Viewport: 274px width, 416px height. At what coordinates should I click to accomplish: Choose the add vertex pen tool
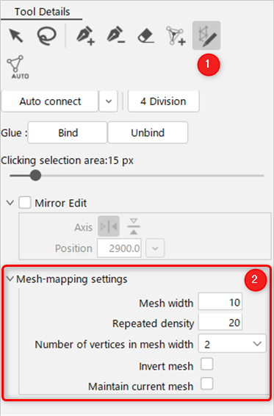pyautogui.click(x=85, y=35)
